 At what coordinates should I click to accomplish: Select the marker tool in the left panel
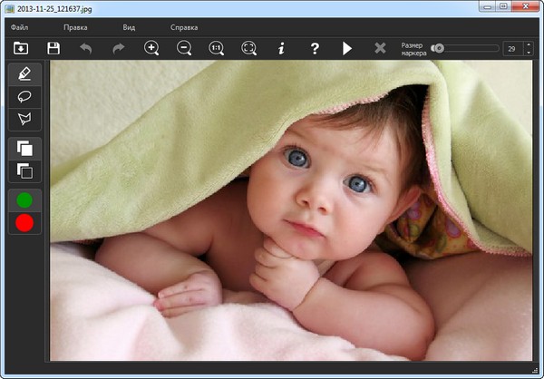click(x=24, y=73)
